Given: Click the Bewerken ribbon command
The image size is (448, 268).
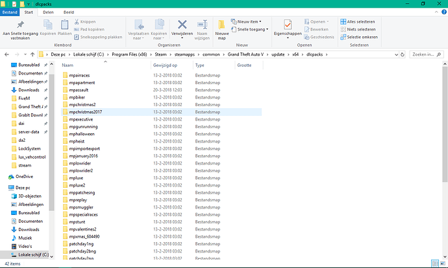Looking at the screenshot, I should pos(316,29).
